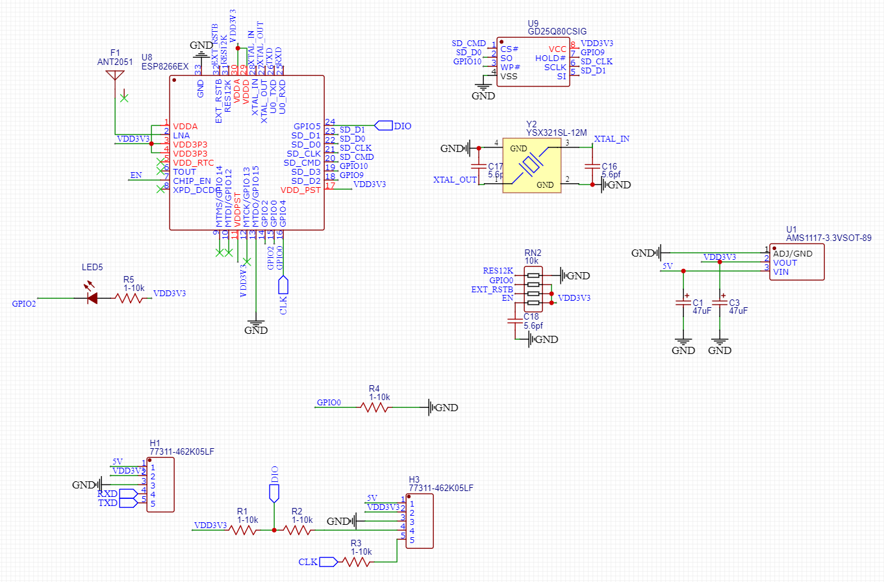Select resistor R1 fed by VDD3V3
This screenshot has width=884, height=582.
(244, 530)
